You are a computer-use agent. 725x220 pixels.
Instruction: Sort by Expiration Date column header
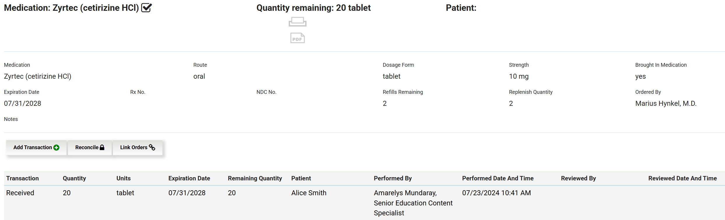[x=189, y=178]
